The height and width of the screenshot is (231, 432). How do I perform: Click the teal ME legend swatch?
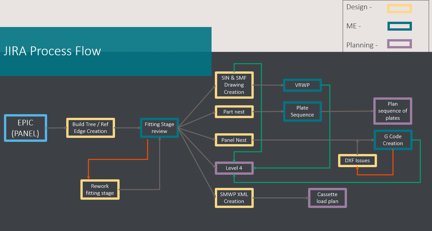point(400,26)
